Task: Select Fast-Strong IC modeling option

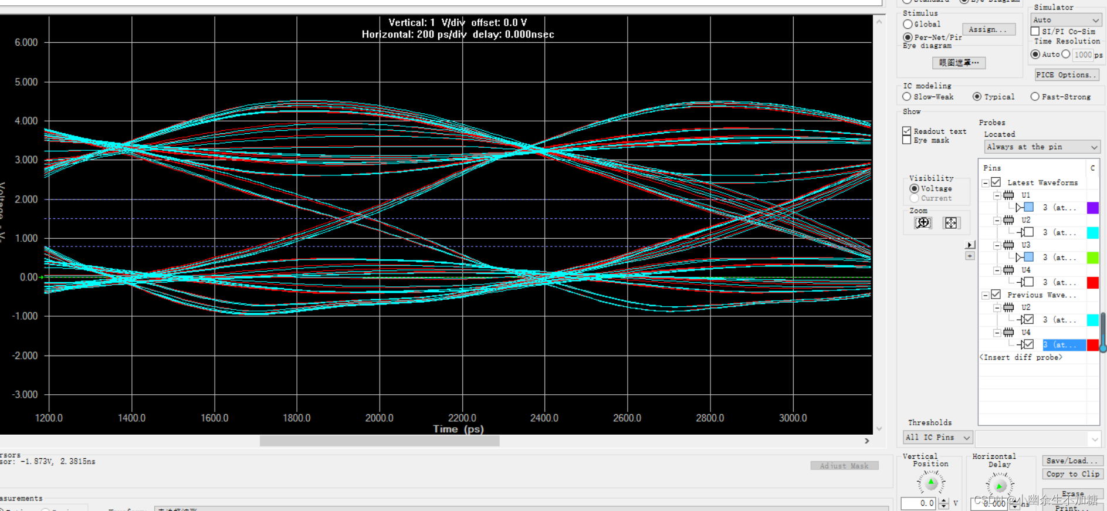Action: [1035, 97]
